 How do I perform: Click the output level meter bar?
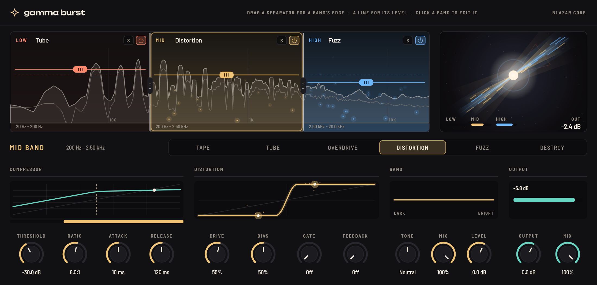[544, 200]
